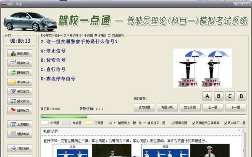Choose answer D button

pyautogui.click(x=241, y=96)
